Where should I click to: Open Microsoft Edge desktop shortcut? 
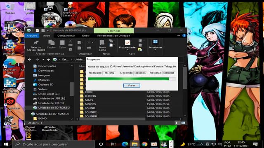(10, 67)
